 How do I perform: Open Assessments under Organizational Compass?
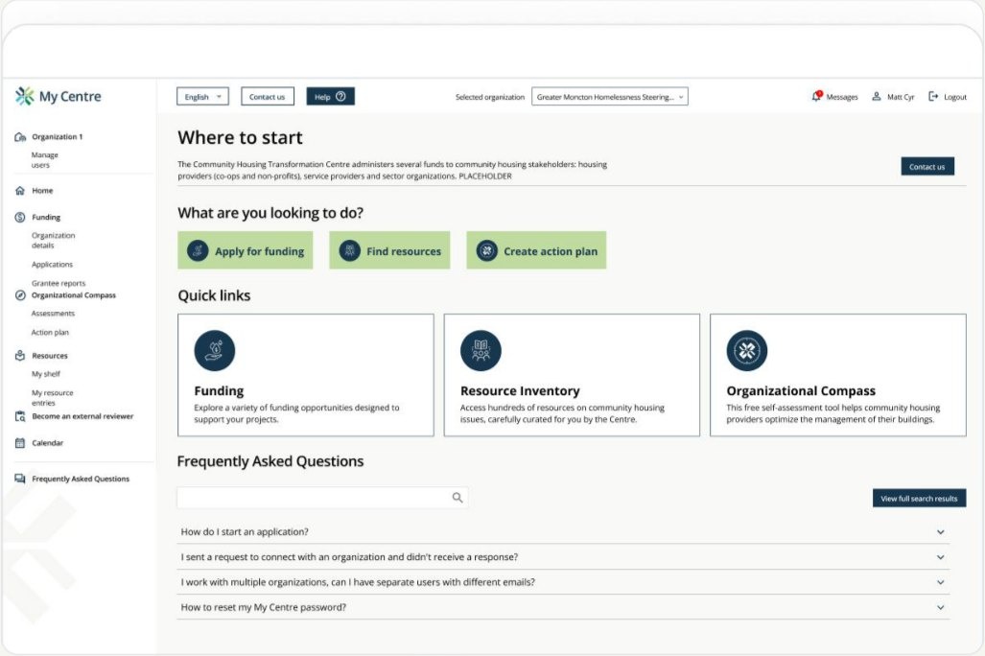53,313
